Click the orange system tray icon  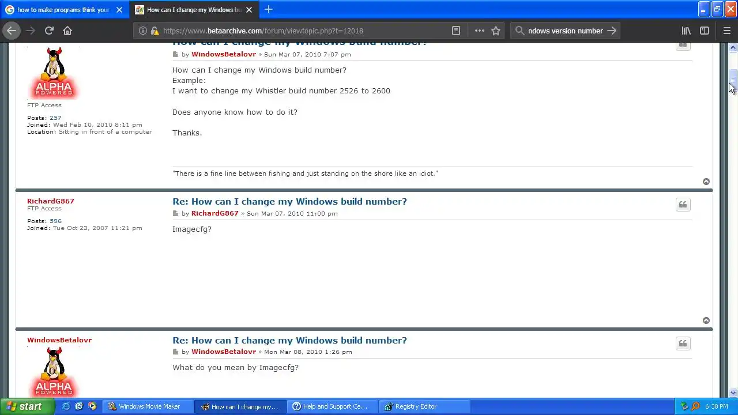[696, 406]
